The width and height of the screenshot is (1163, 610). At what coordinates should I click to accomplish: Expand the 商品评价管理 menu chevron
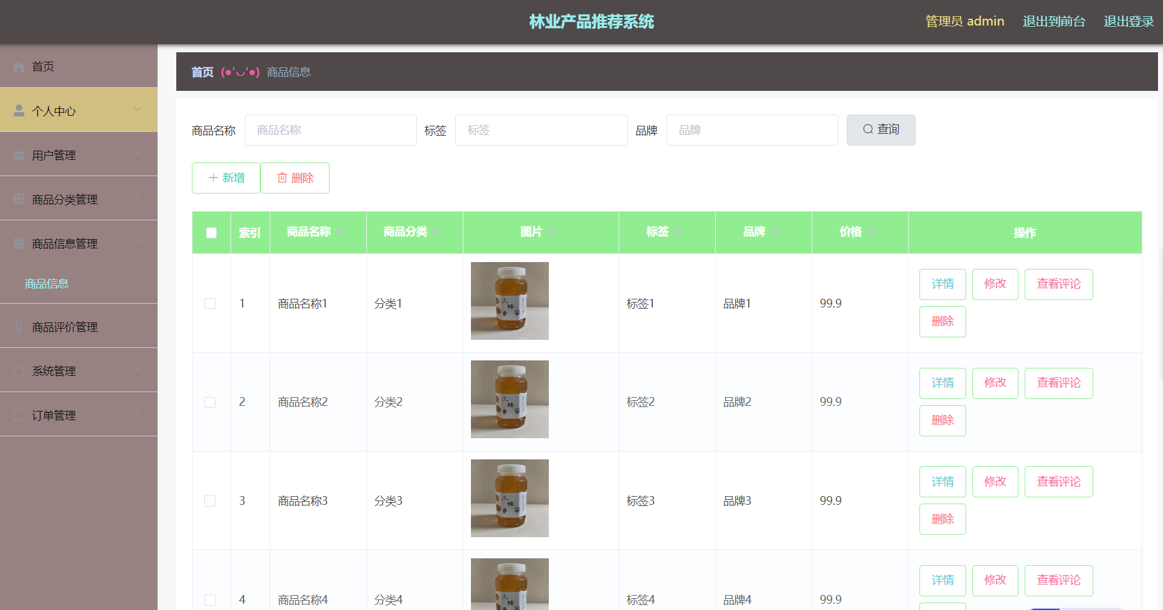[137, 326]
